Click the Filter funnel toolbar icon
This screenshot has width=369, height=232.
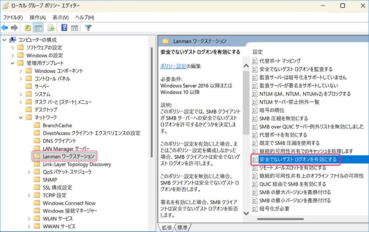[88, 28]
